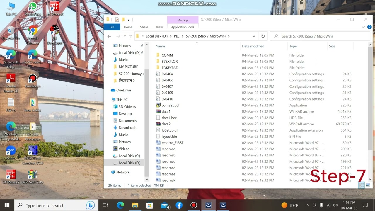Select Zoom desktop icon
The image size is (375, 211).
click(x=11, y=153)
